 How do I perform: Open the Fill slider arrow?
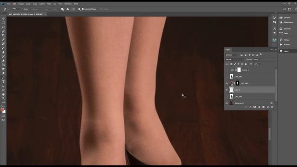pyautogui.click(x=260, y=64)
